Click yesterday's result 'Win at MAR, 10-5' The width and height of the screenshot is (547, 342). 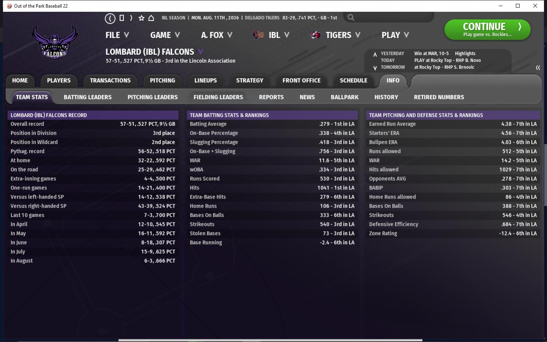click(x=431, y=54)
